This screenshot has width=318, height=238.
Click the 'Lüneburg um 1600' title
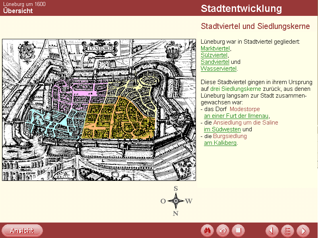(24, 4)
